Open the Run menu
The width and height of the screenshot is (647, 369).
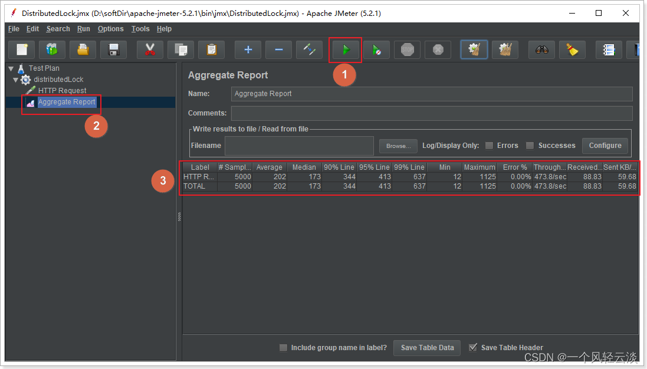(83, 29)
